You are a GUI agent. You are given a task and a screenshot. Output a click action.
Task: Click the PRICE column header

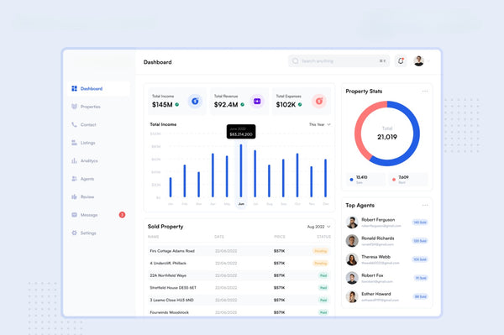pos(280,237)
